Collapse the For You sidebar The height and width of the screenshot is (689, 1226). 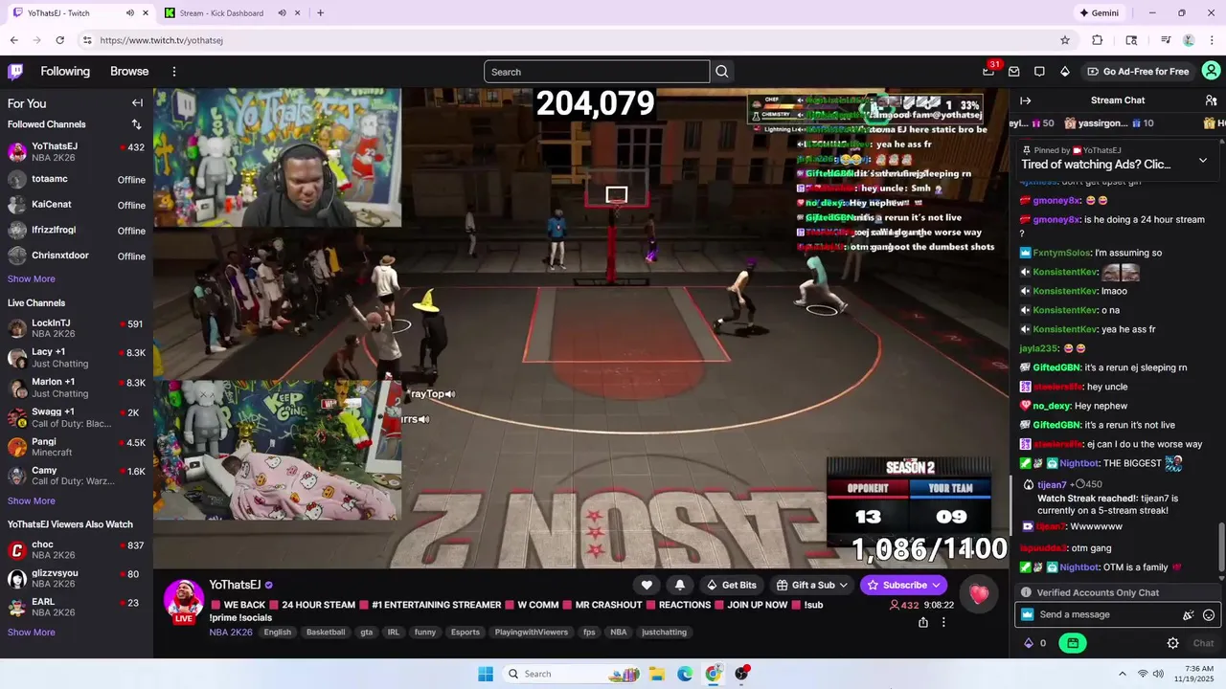click(137, 103)
